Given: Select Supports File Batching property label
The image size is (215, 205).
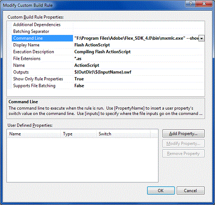Looking at the screenshot, I should (34, 86).
